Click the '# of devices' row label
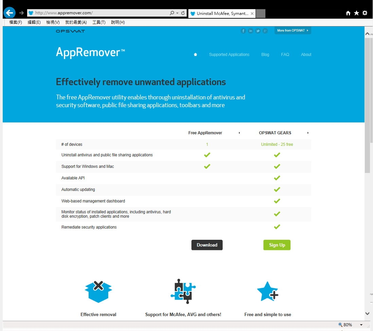The width and height of the screenshot is (373, 331). click(x=72, y=144)
